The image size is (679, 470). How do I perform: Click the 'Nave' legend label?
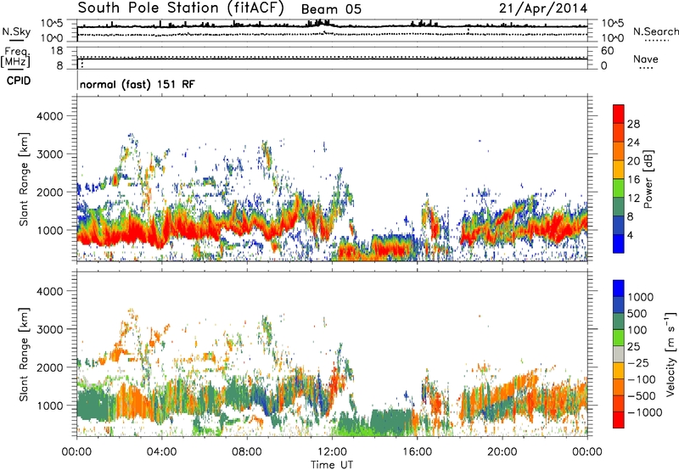pos(645,59)
